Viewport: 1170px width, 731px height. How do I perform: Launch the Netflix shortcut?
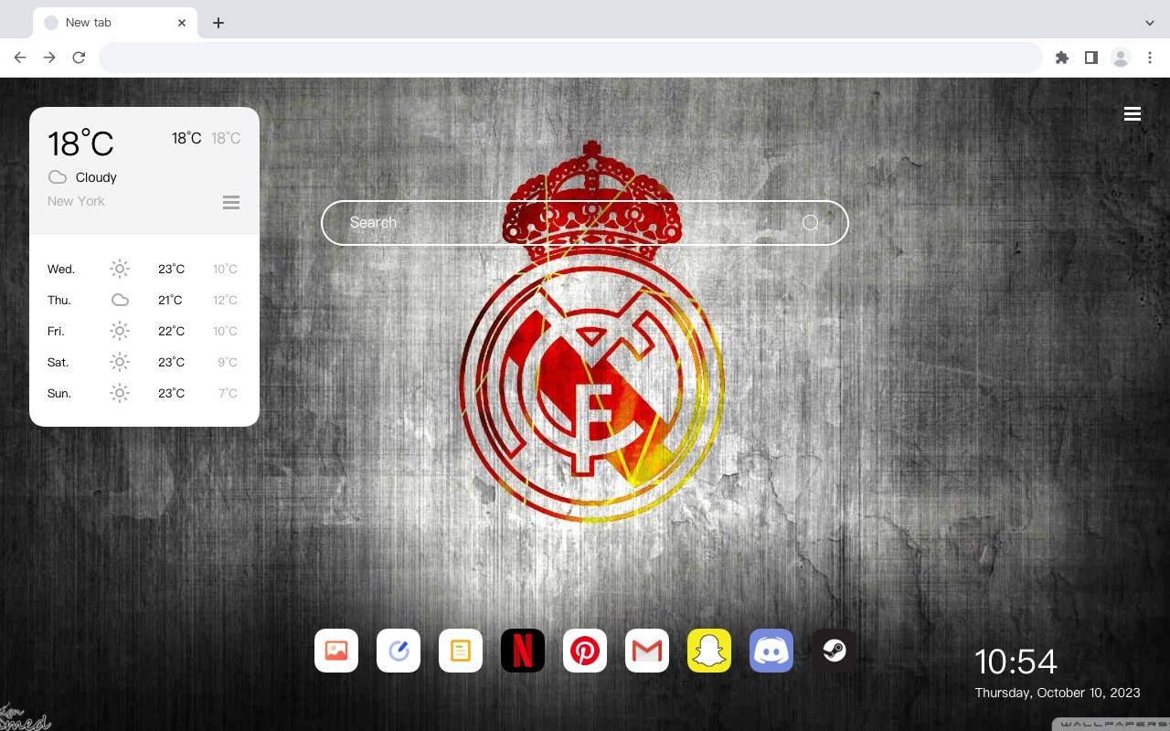tap(523, 651)
